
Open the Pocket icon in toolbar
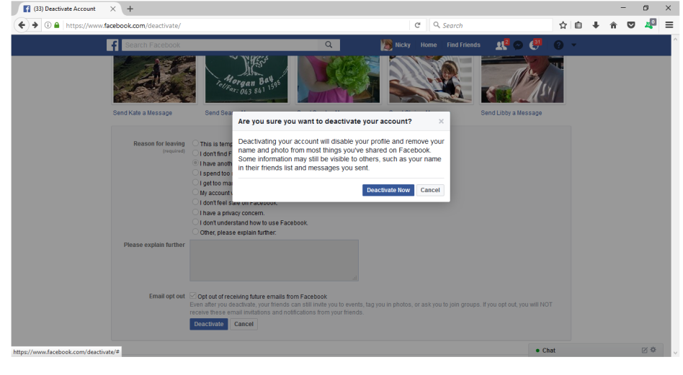pos(630,25)
